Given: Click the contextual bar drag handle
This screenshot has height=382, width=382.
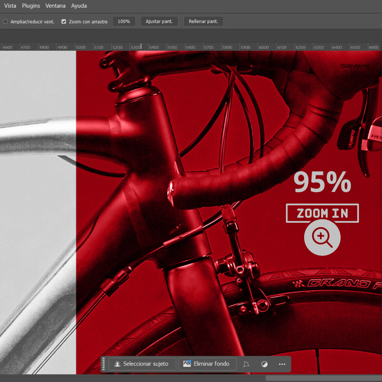Looking at the screenshot, I should click(x=104, y=364).
